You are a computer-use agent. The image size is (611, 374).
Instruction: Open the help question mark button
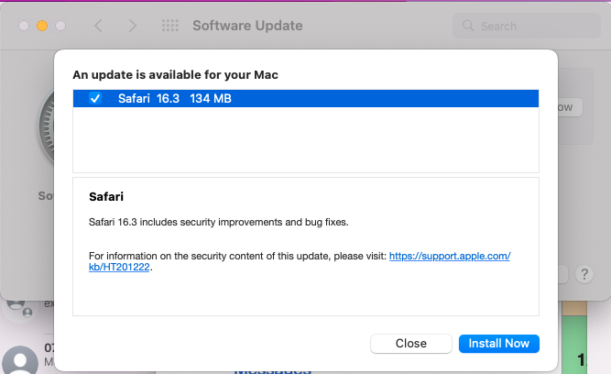click(x=584, y=273)
